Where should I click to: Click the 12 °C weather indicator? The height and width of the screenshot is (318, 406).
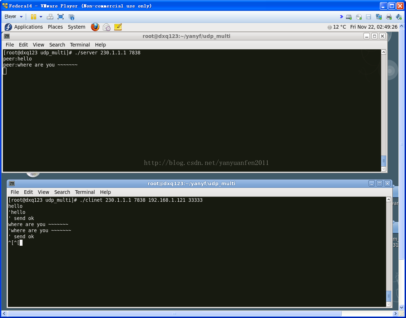click(337, 27)
